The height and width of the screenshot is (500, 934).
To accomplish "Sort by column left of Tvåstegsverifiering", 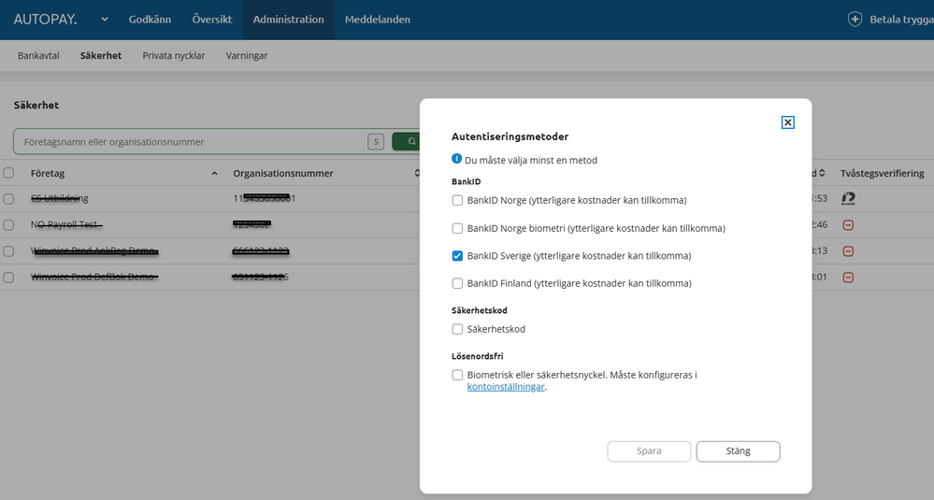I will [822, 173].
